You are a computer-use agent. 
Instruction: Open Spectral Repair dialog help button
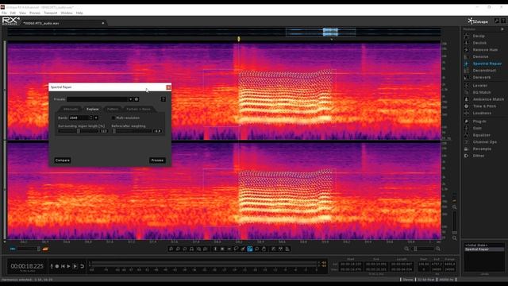(163, 99)
